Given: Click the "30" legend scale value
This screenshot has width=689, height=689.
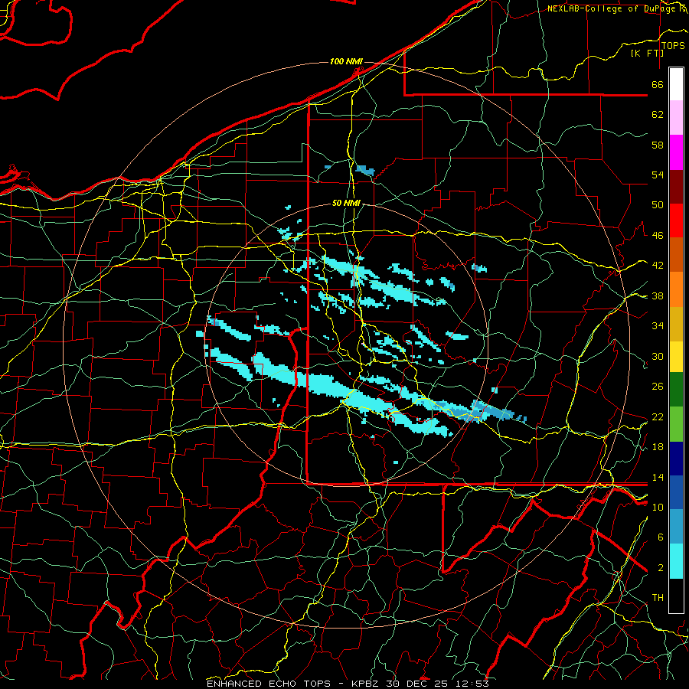Looking at the screenshot, I should pos(658,356).
